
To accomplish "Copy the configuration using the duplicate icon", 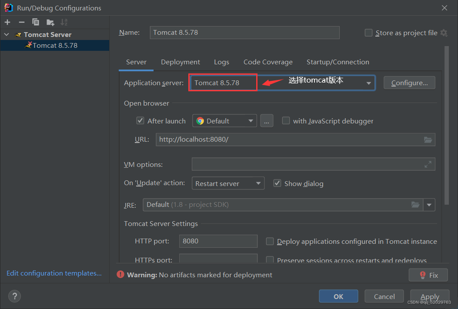I will (36, 22).
